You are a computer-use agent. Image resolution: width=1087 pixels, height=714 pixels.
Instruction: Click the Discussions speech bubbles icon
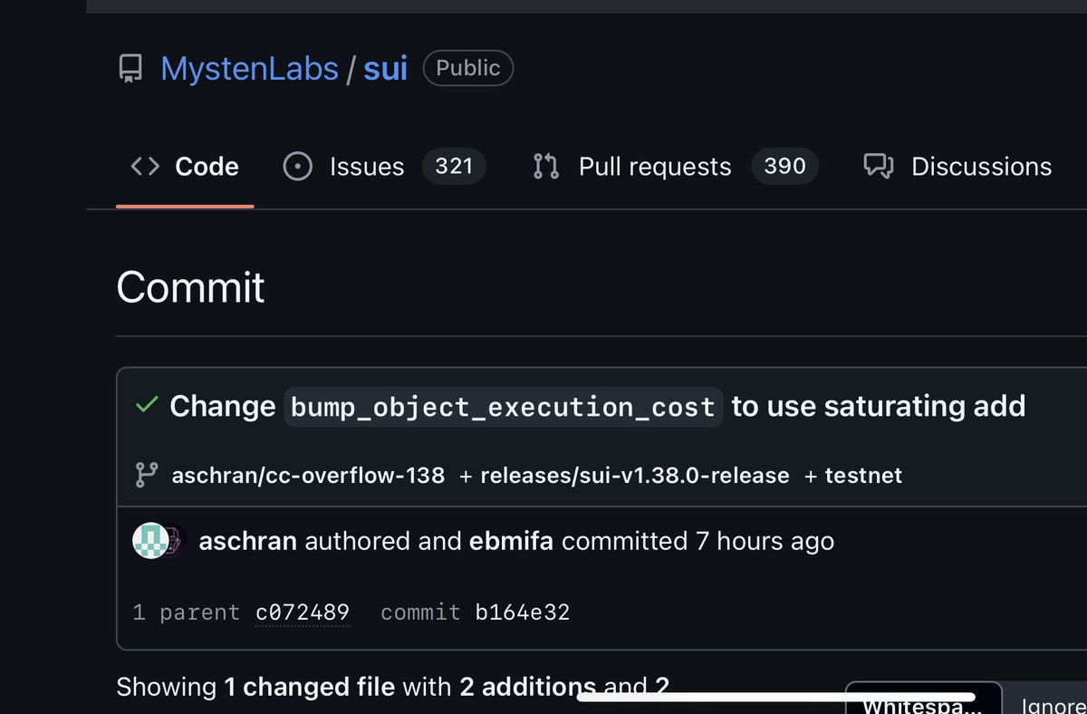pyautogui.click(x=879, y=167)
